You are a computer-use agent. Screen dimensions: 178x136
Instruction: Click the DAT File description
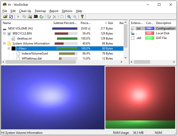pos(161,38)
